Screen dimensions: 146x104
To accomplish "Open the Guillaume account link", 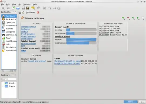I will click(25, 29).
